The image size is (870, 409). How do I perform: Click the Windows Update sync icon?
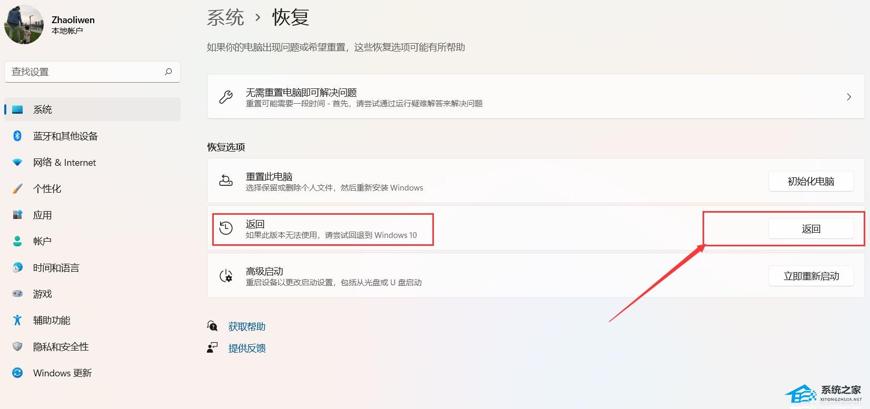coord(17,373)
